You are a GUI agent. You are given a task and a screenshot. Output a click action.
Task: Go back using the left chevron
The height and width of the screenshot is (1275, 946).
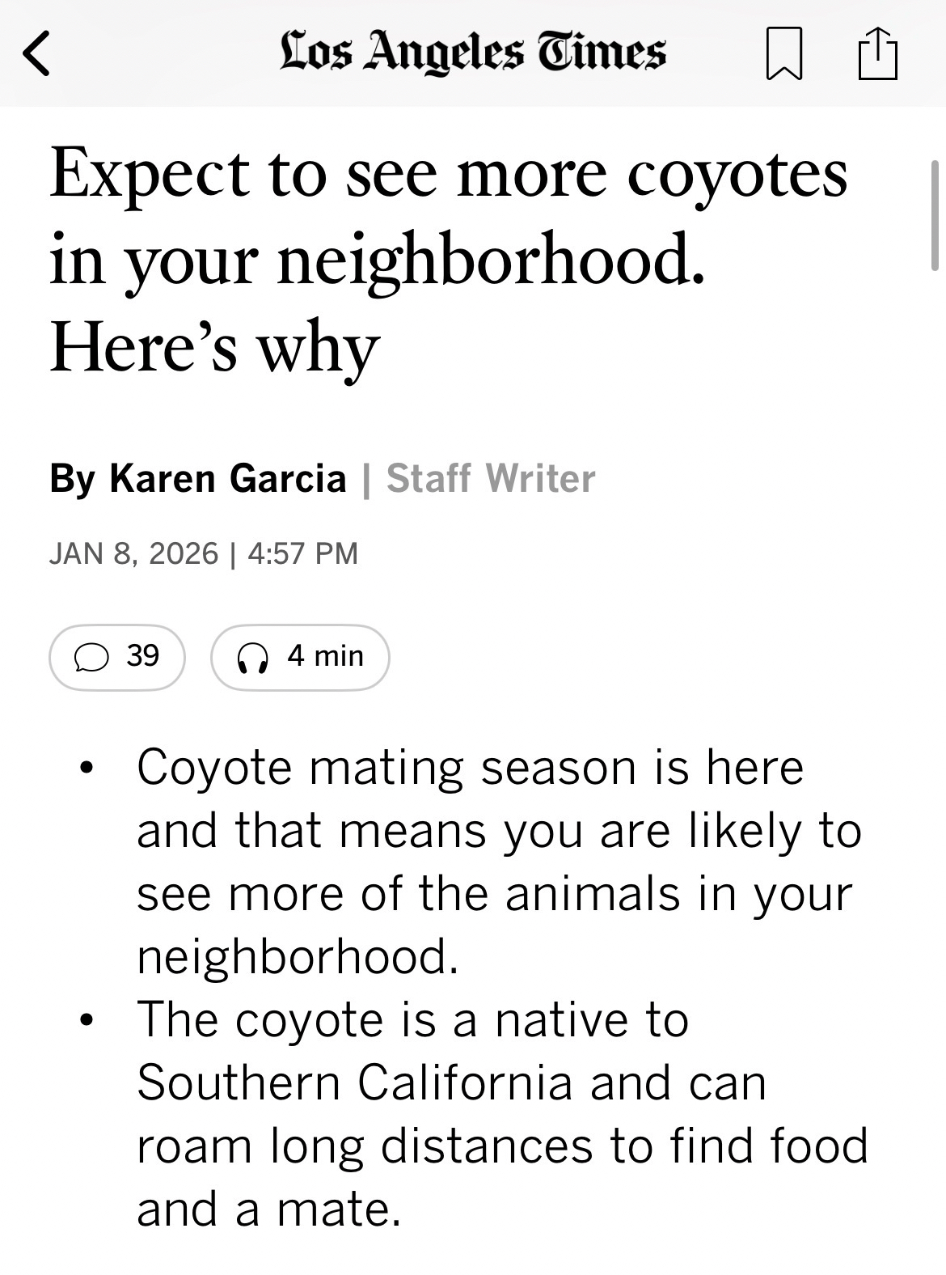pos(36,53)
